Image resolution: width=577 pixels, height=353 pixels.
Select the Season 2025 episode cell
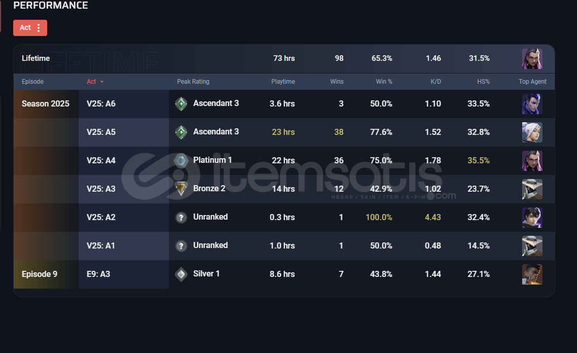(x=46, y=104)
